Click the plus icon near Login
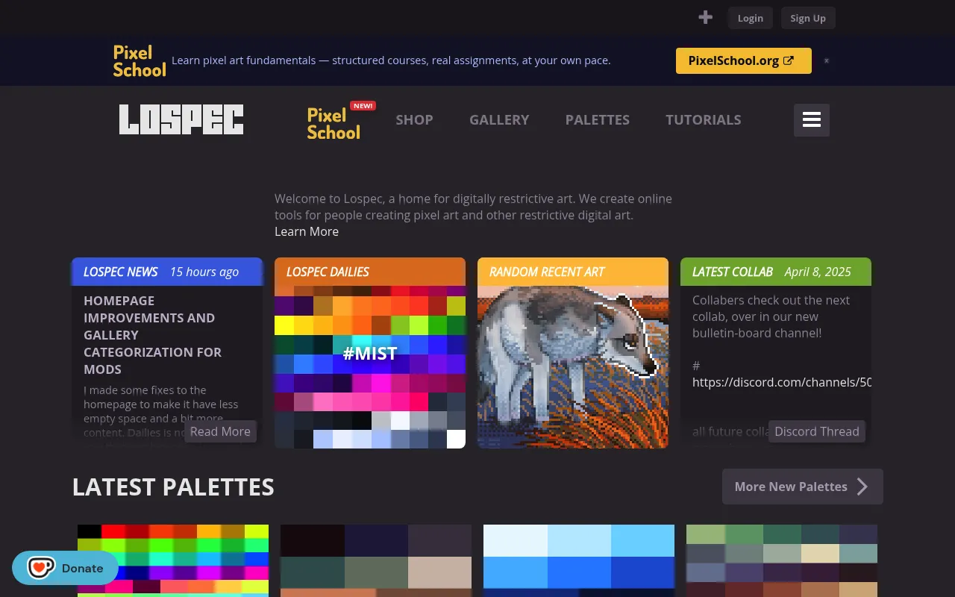955x597 pixels. coord(705,17)
